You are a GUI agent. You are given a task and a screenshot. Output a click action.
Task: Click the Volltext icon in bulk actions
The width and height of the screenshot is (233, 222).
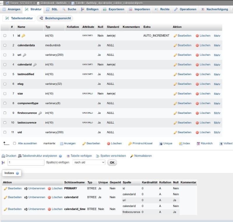(x=221, y=144)
